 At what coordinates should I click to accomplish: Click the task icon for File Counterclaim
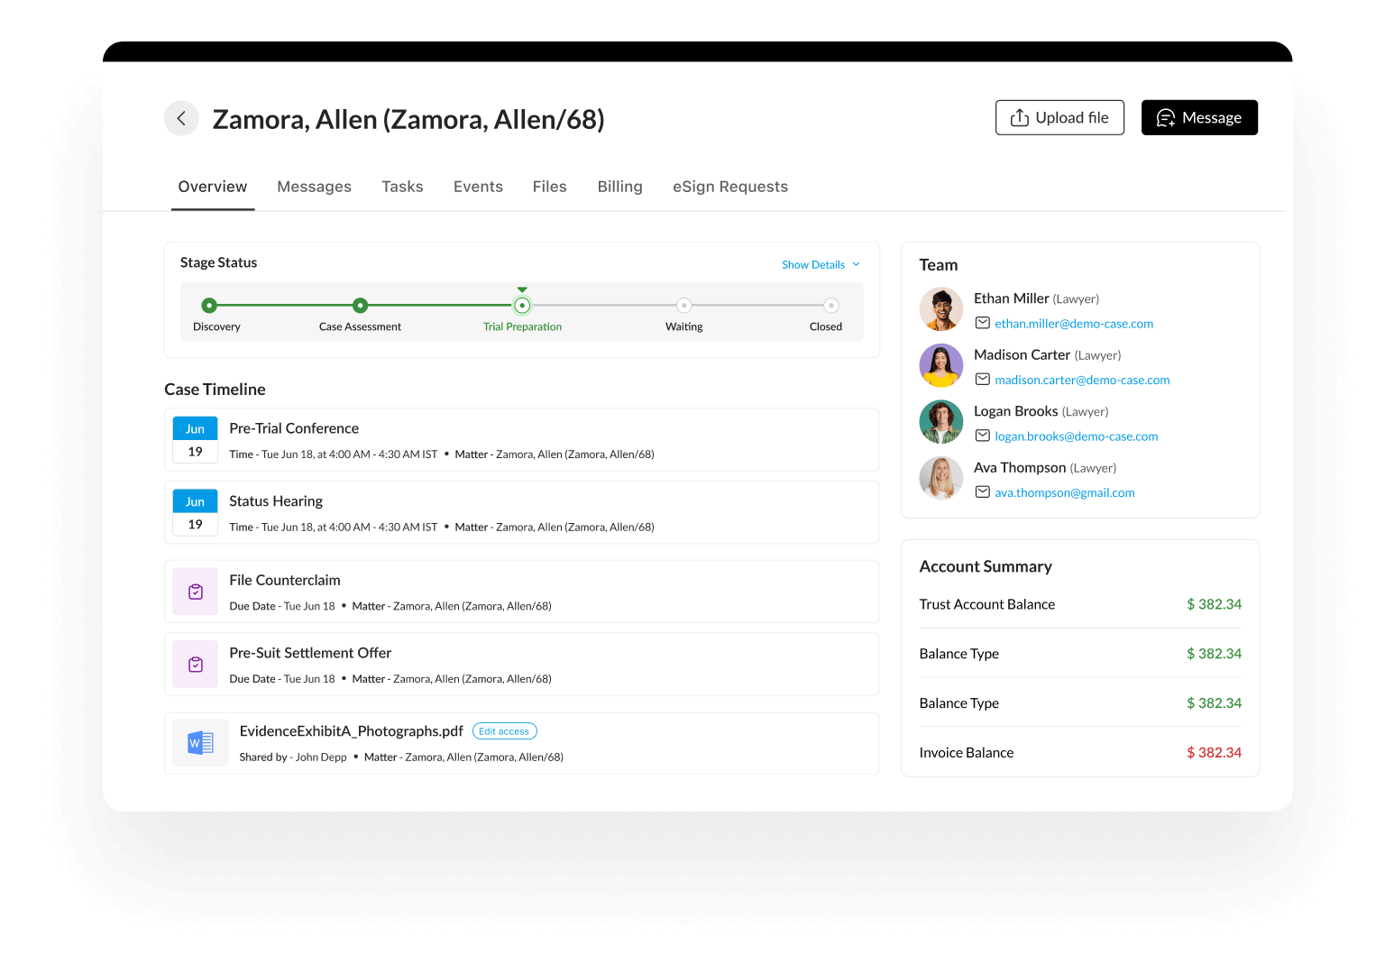point(196,592)
